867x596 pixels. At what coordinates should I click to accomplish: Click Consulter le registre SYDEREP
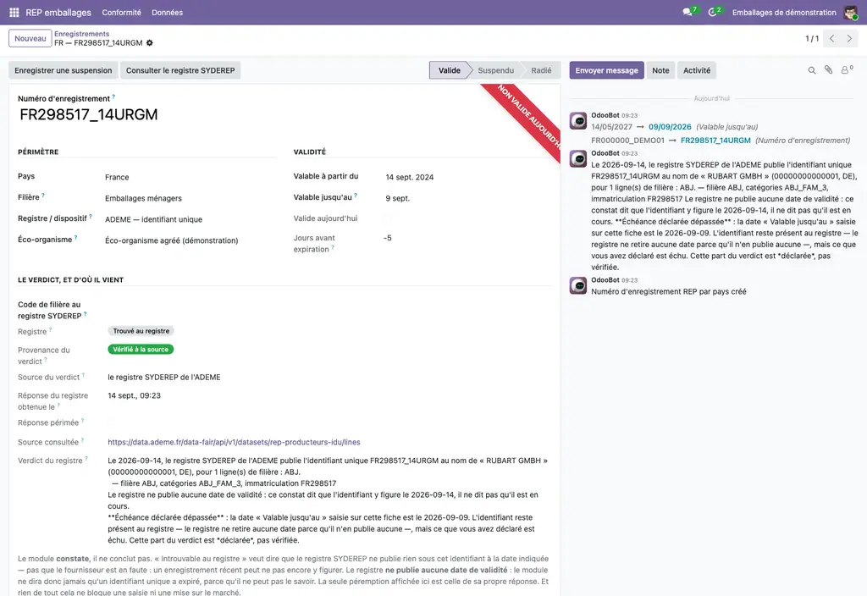pos(180,70)
